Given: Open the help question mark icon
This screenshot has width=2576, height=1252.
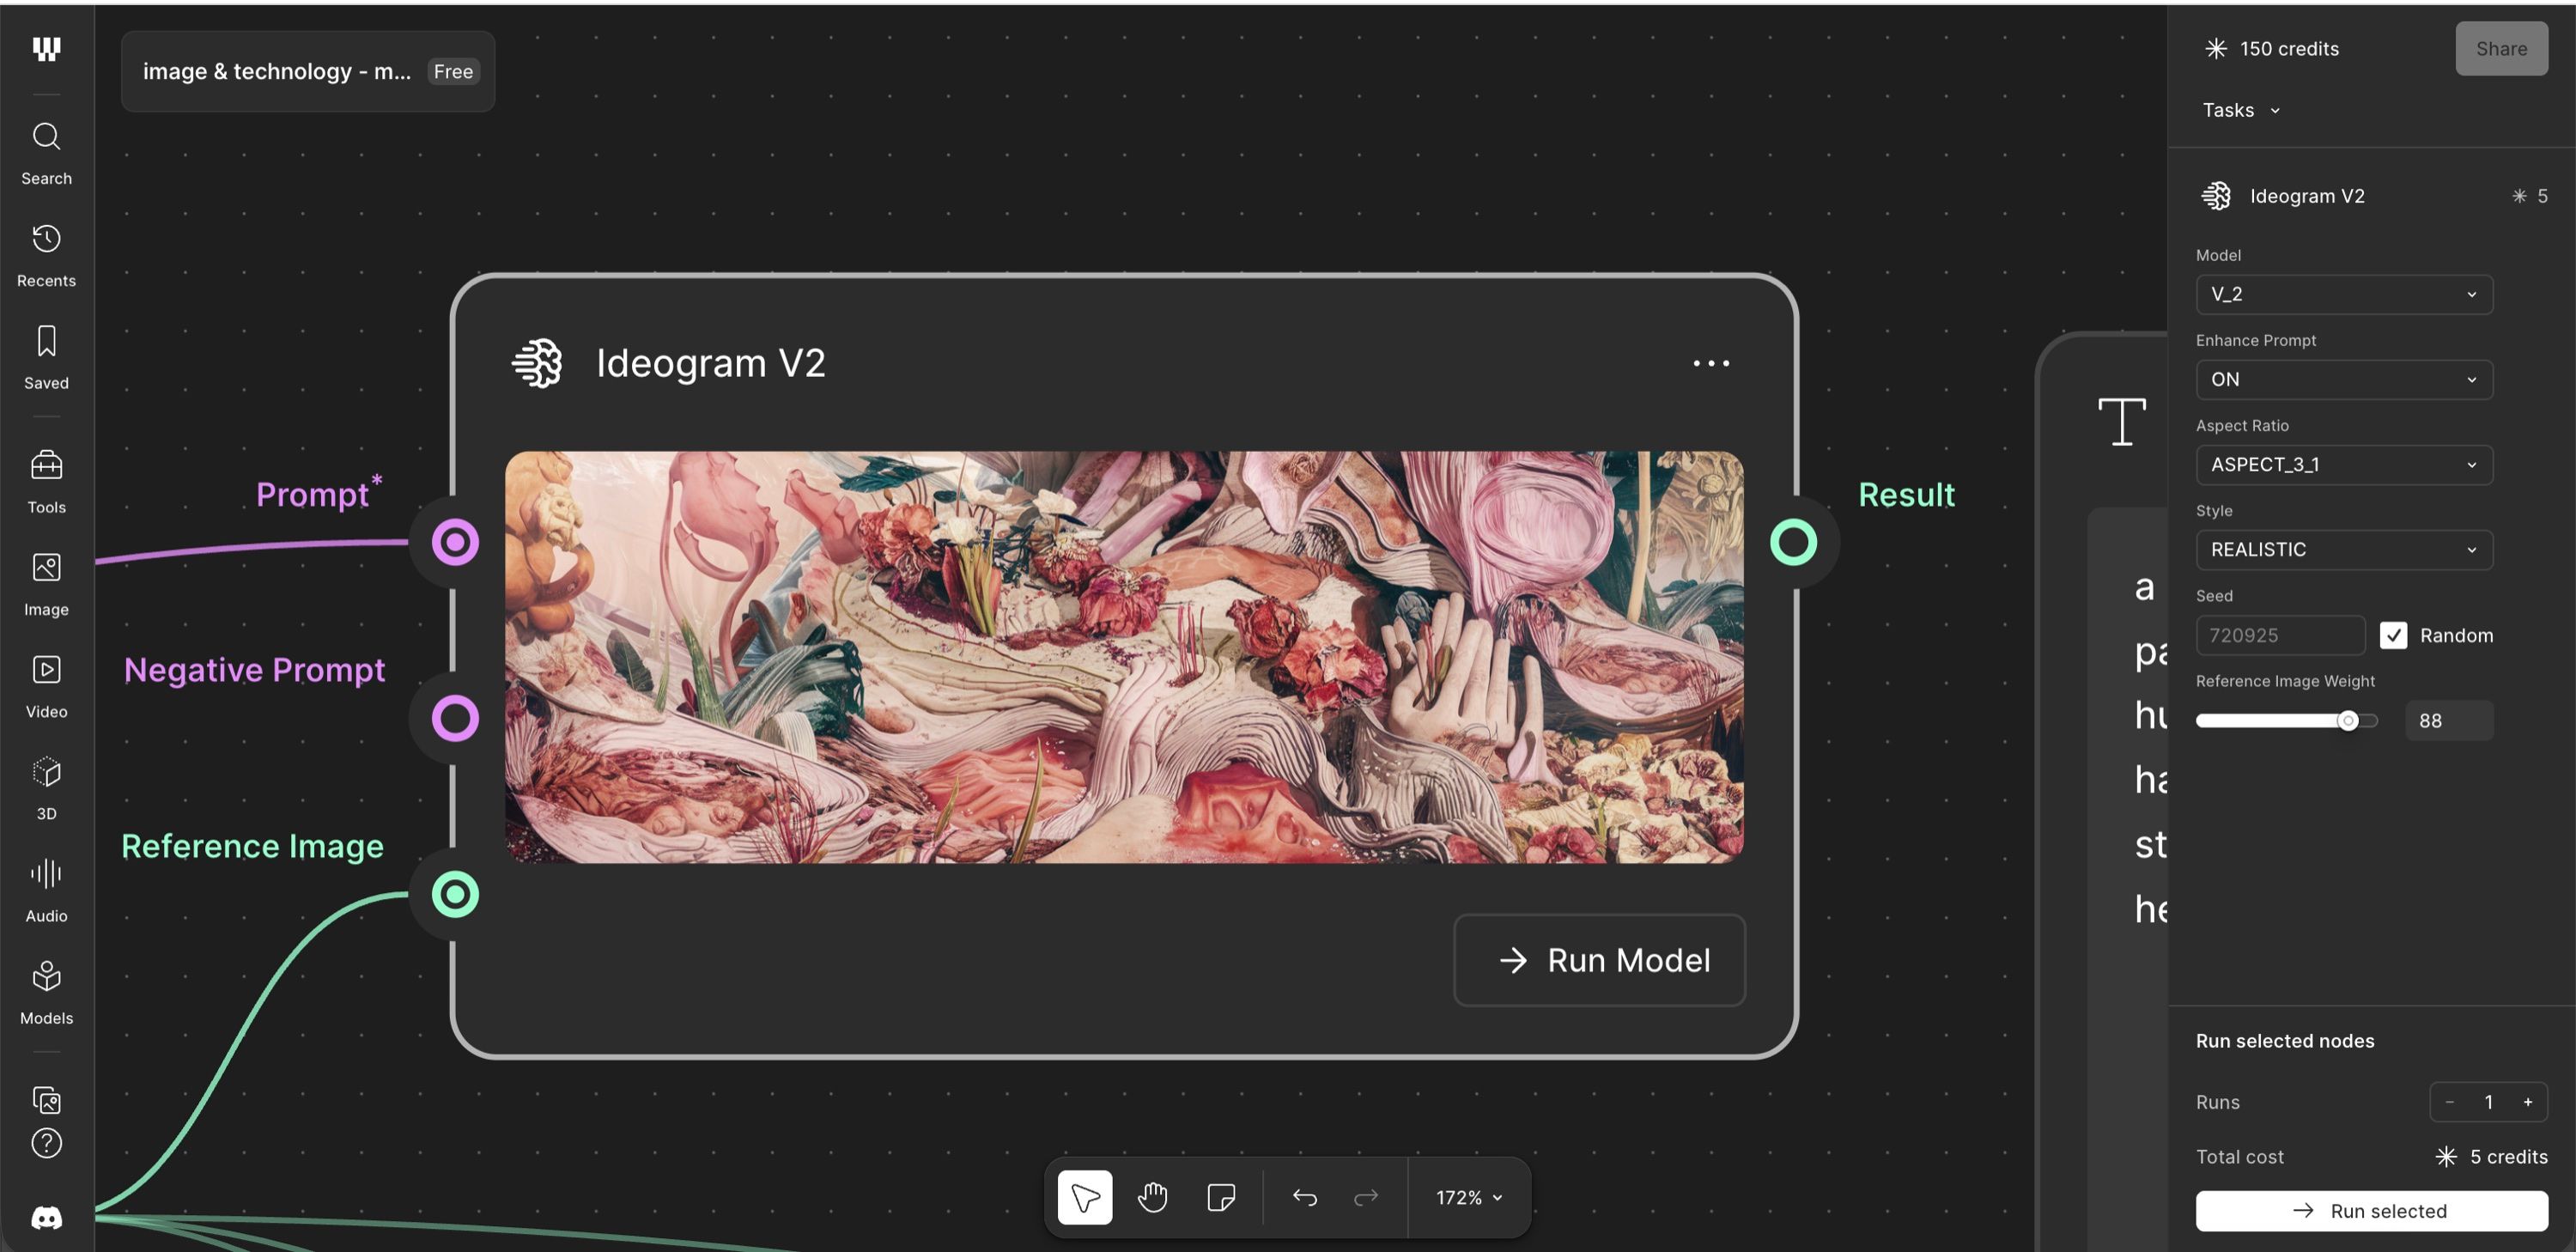Looking at the screenshot, I should pyautogui.click(x=46, y=1143).
